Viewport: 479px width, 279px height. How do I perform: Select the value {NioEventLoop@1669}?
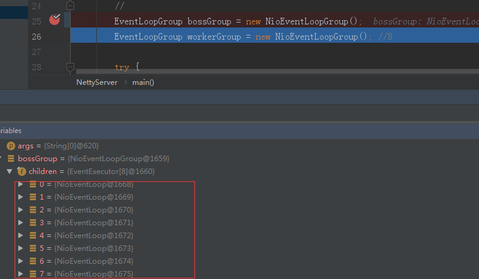pos(94,197)
